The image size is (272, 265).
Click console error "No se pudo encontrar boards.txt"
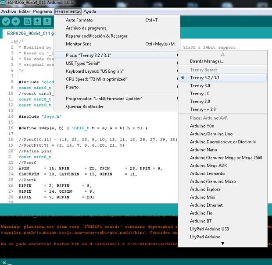click(89, 244)
